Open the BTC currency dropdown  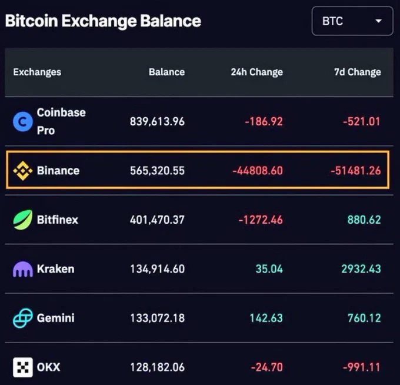tap(352, 21)
